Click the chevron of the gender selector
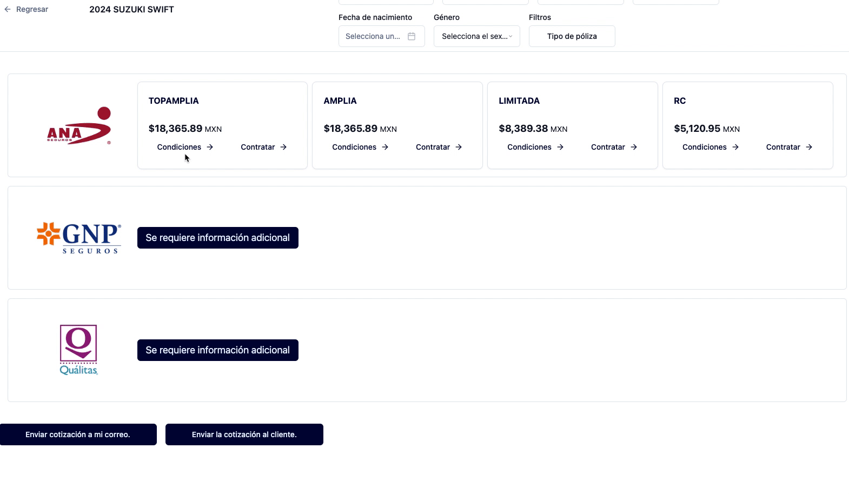Screen dimensions: 849x495 pyautogui.click(x=510, y=36)
